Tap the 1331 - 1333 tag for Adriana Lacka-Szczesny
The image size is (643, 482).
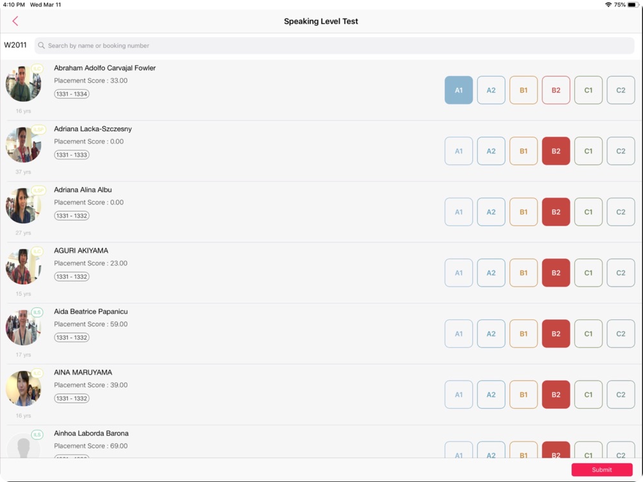coord(71,155)
